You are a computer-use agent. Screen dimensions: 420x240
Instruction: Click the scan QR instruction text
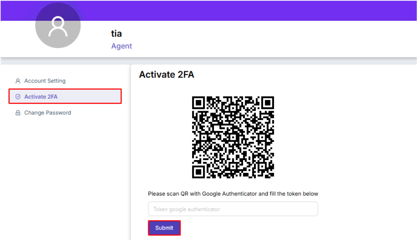pyautogui.click(x=233, y=194)
